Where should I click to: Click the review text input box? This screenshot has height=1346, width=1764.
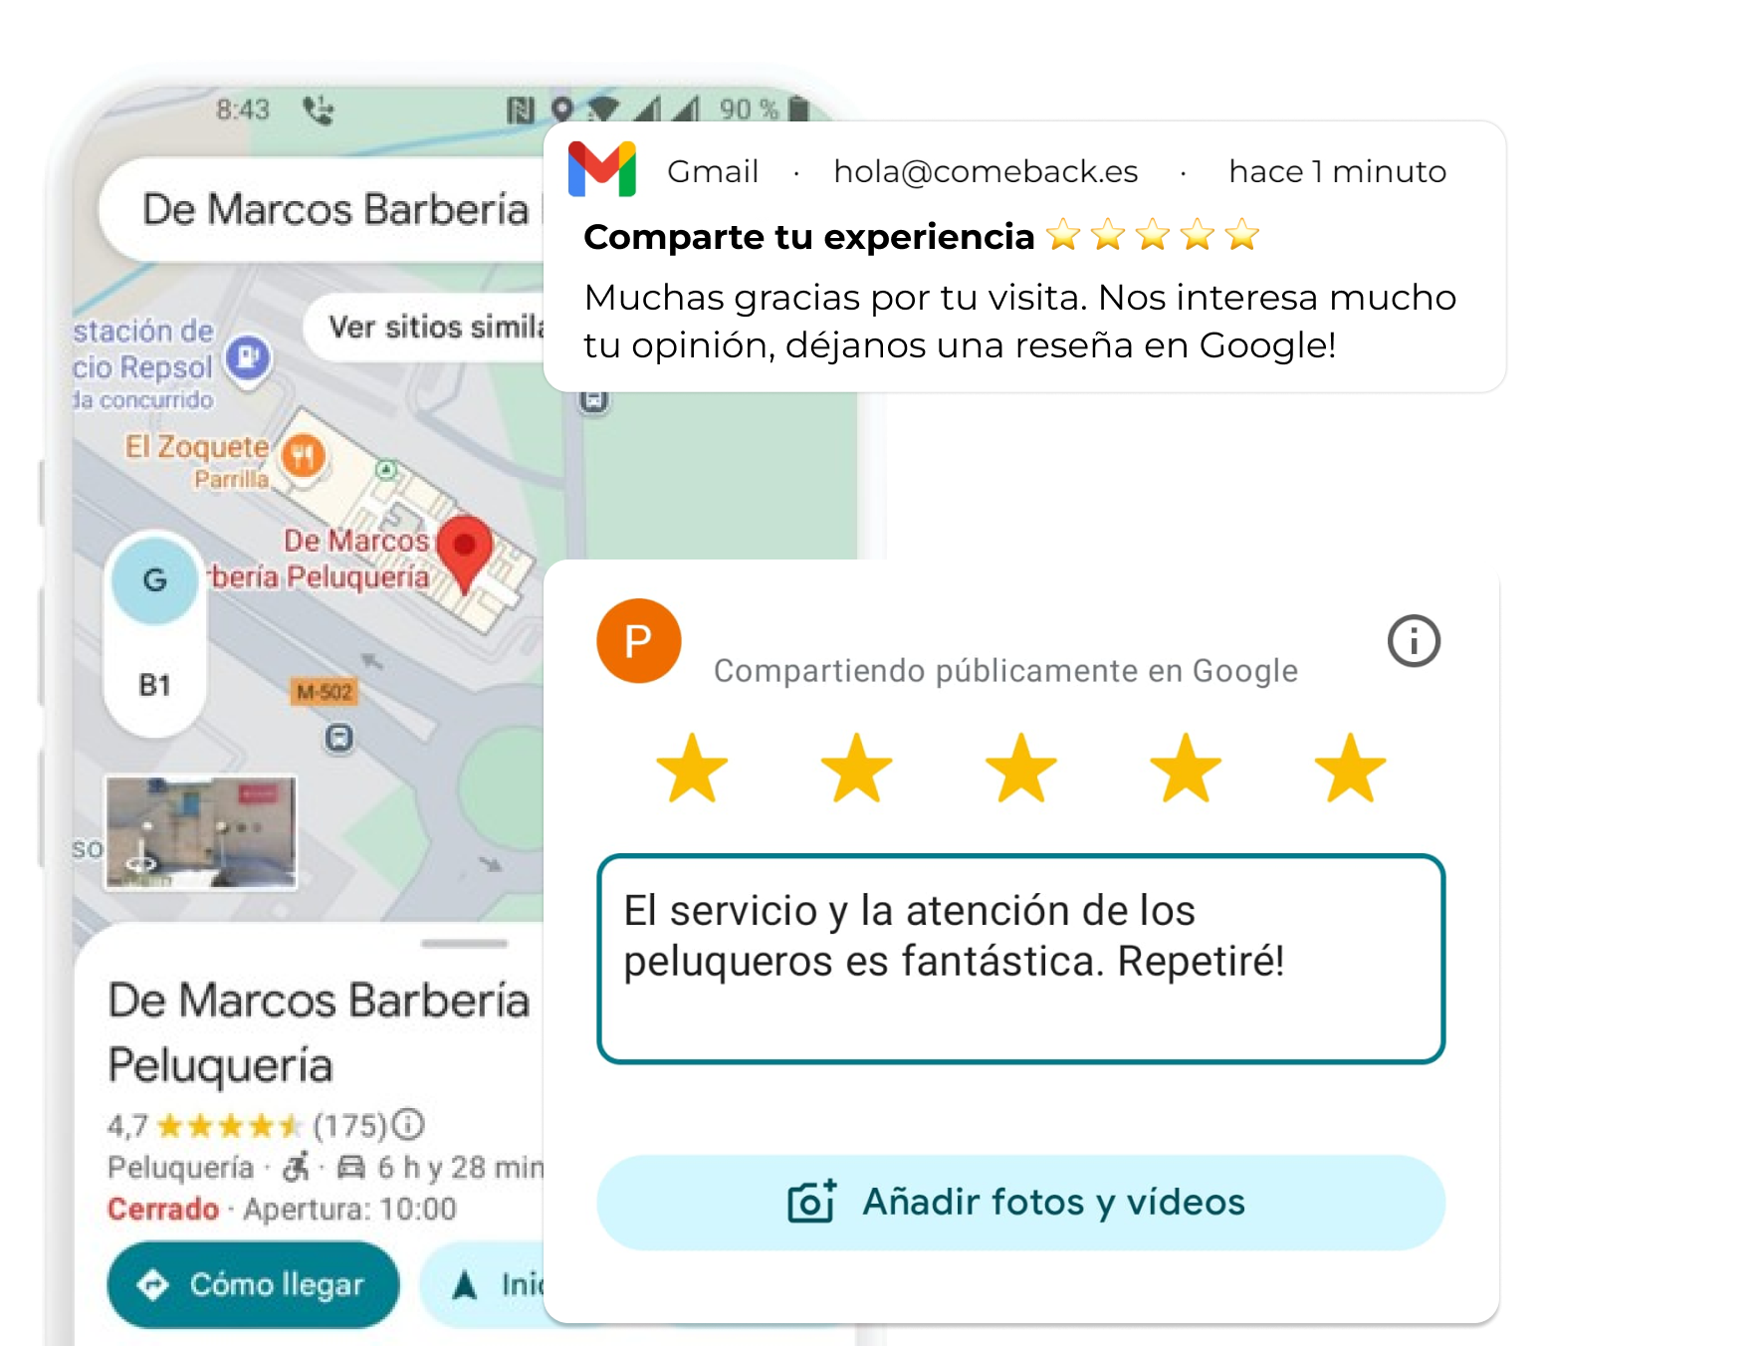[x=1020, y=959]
